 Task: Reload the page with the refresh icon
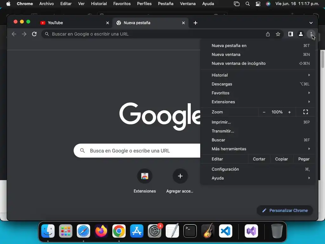click(x=34, y=34)
